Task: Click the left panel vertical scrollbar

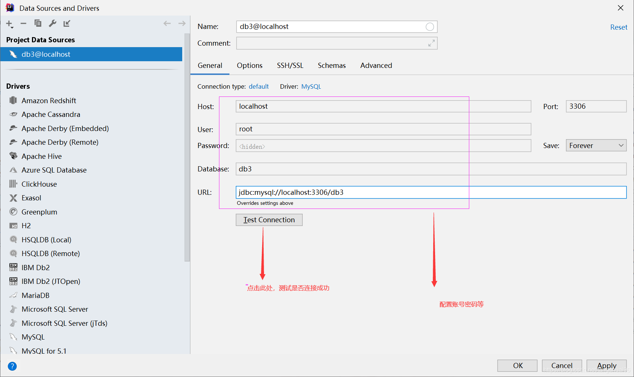Action: pyautogui.click(x=187, y=147)
